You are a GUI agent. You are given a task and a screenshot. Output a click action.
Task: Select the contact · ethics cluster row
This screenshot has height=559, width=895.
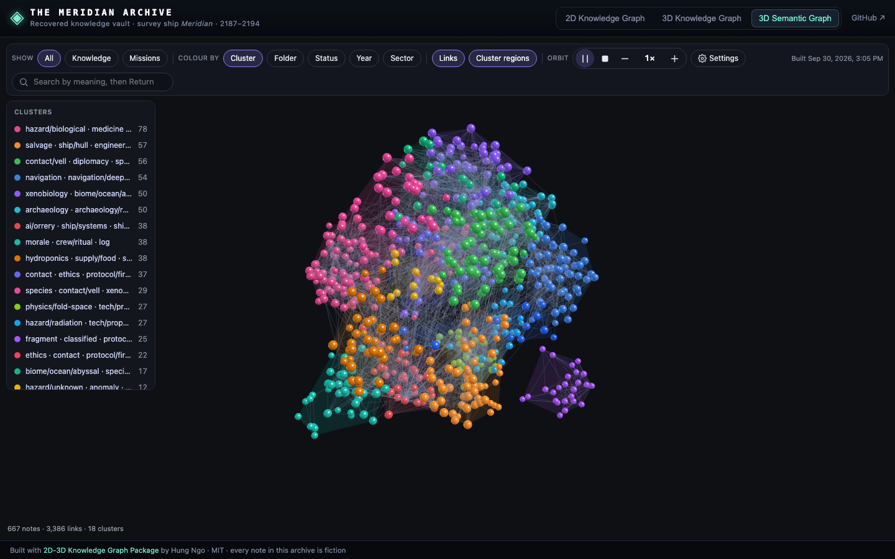point(81,275)
